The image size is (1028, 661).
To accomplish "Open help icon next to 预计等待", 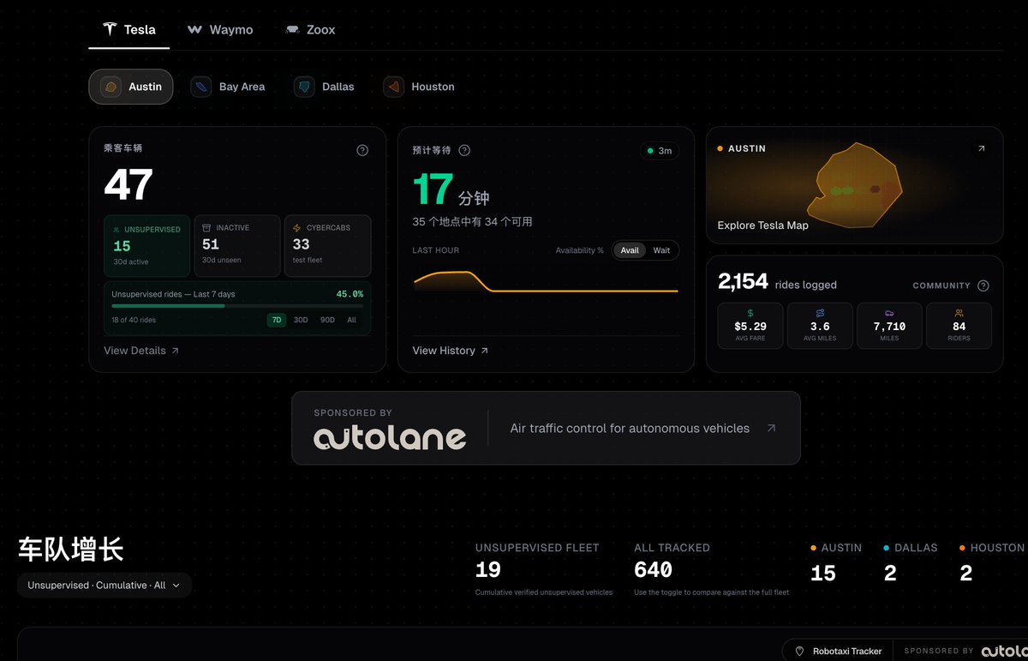I will 464,150.
